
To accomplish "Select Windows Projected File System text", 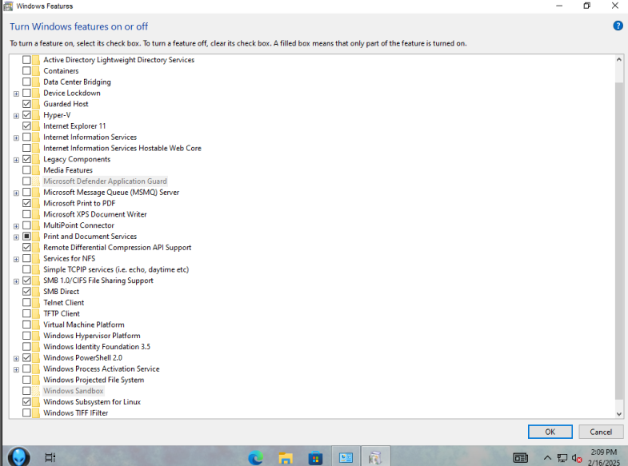I will 94,380.
